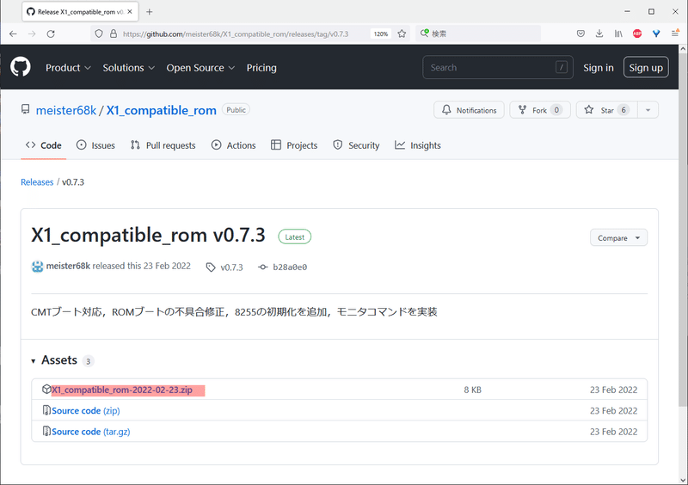The height and width of the screenshot is (485, 688).
Task: Click the v0.7.3 tag icon link
Action: coord(224,267)
